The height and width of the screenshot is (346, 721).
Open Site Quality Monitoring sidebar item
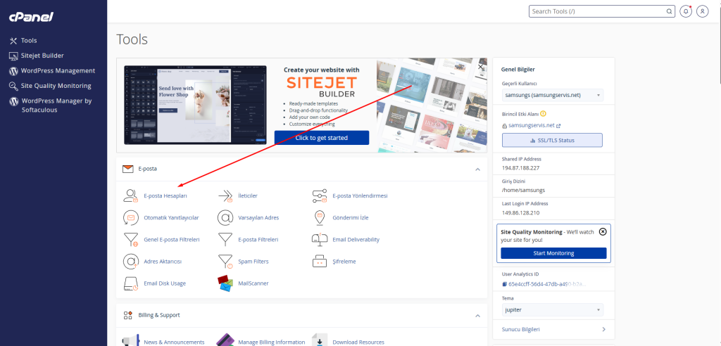pos(56,86)
